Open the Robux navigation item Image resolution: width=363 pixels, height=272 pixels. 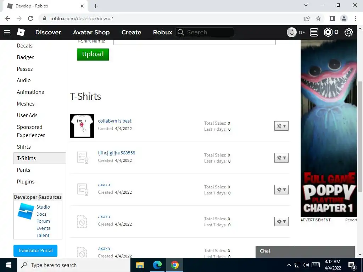[162, 32]
